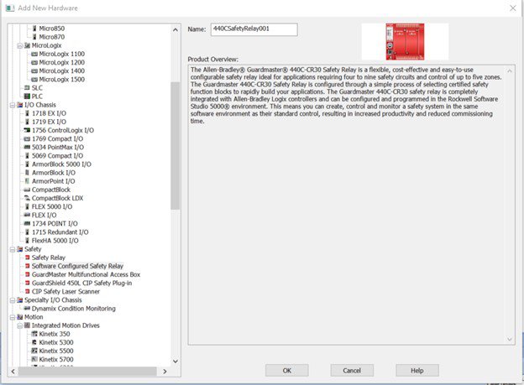Close the Add New Hardware dialog
The height and width of the screenshot is (385, 524).
point(513,8)
